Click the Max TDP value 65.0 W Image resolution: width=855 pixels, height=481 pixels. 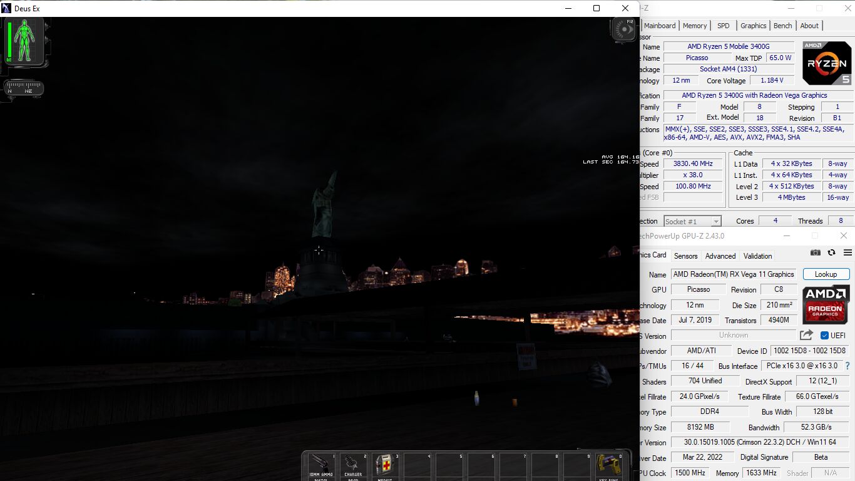780,58
